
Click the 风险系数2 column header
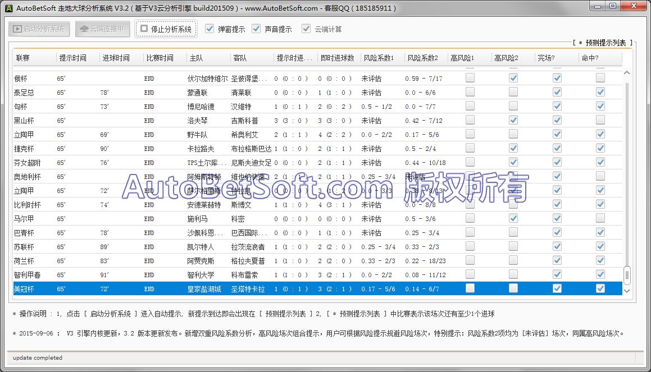426,58
